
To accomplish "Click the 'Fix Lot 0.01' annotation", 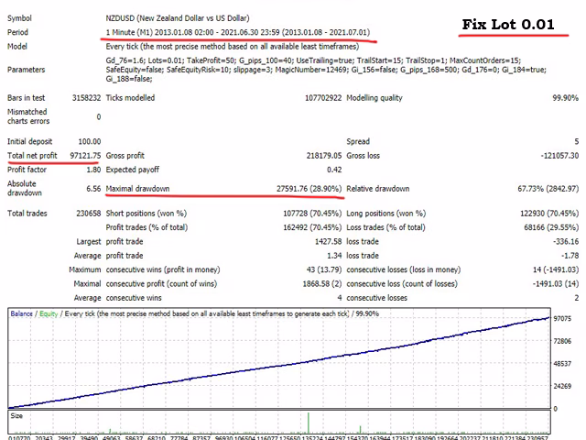I will [520, 25].
